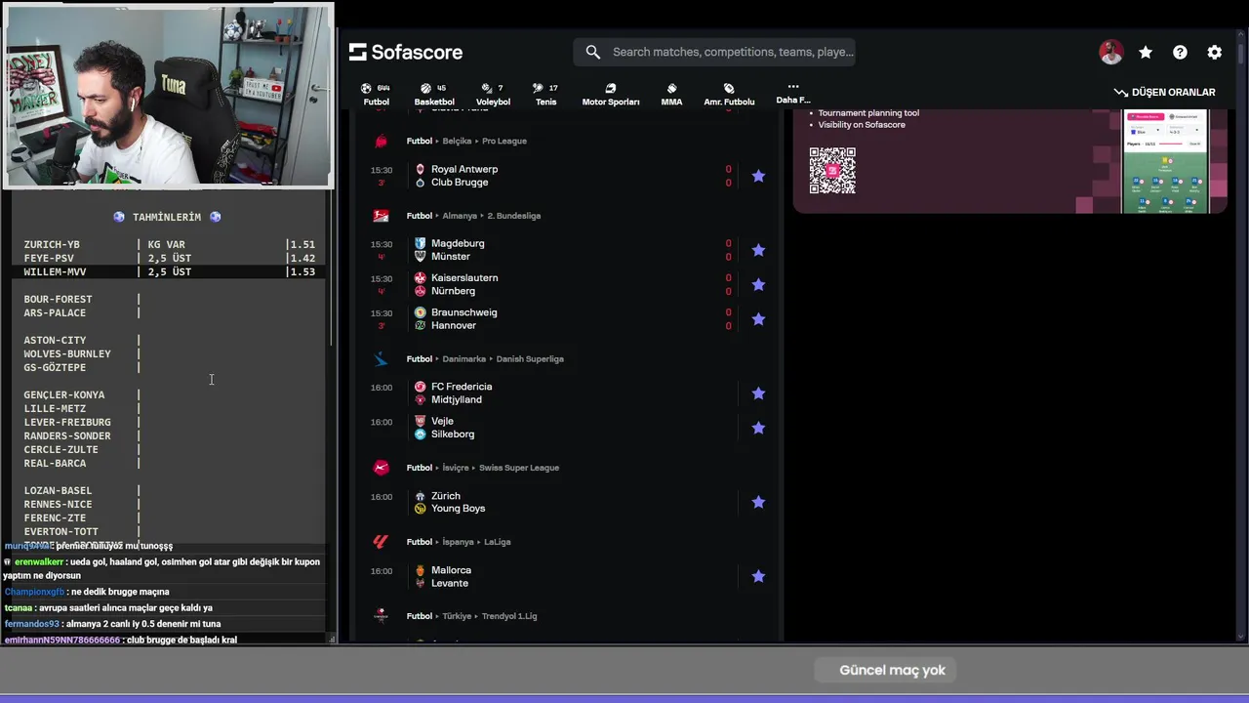The image size is (1249, 703).
Task: Open the Düşen Oranlar link
Action: (x=1165, y=92)
